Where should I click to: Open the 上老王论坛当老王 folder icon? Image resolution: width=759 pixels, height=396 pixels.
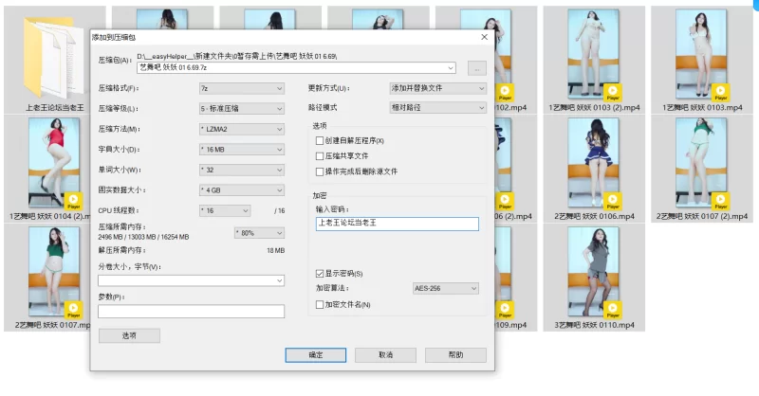53,57
